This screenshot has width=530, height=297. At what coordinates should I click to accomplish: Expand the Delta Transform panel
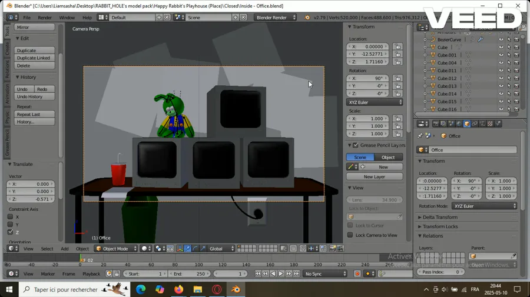(440, 217)
